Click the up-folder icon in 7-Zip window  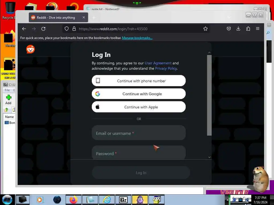[6, 110]
